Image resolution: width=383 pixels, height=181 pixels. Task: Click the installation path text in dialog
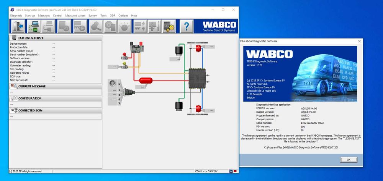[301, 147]
